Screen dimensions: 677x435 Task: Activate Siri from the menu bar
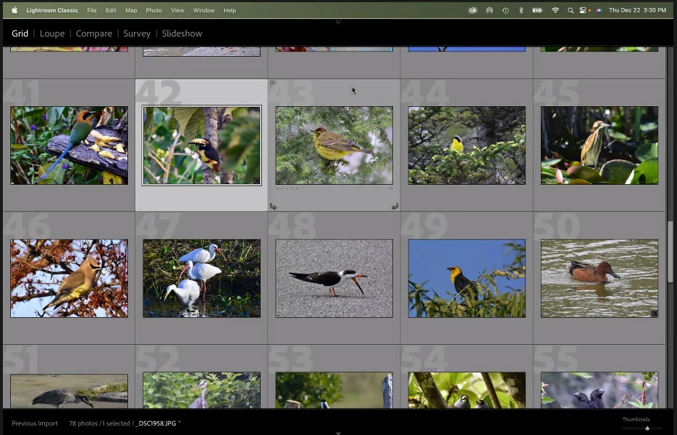(599, 10)
